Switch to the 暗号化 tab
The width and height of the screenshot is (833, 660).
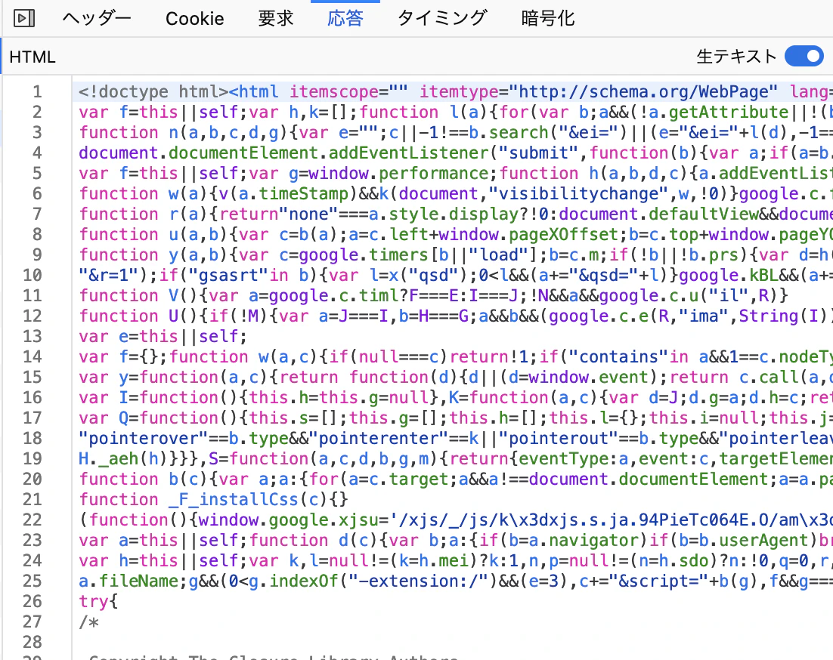tap(548, 19)
